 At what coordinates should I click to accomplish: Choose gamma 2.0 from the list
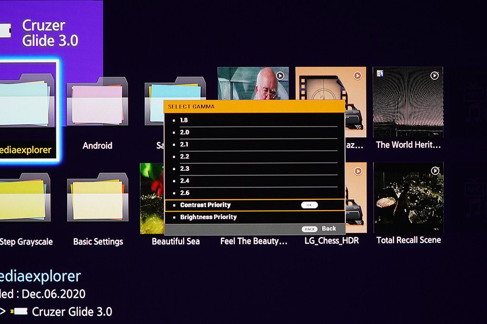coord(254,132)
